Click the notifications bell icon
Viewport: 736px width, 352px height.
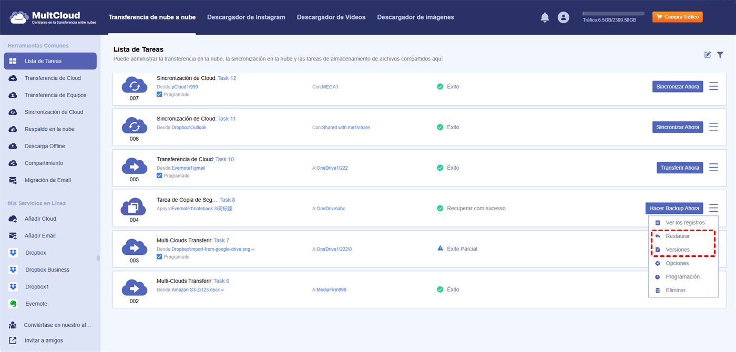click(545, 17)
